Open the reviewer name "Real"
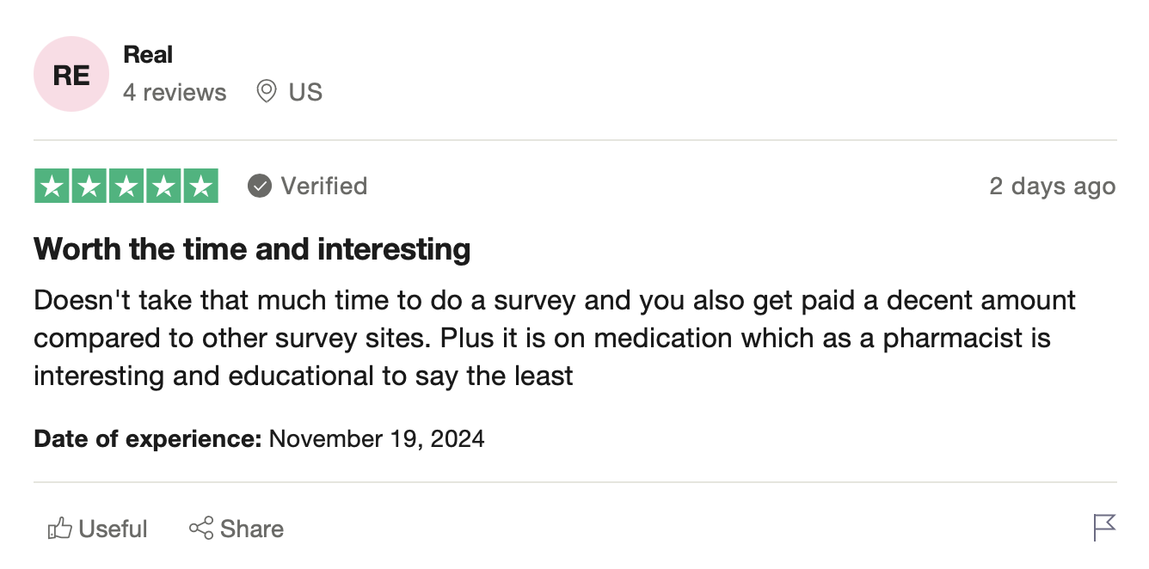This screenshot has width=1149, height=569. tap(148, 55)
